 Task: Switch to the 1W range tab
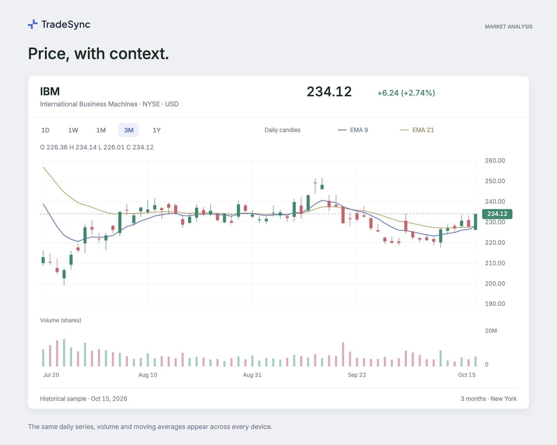73,130
